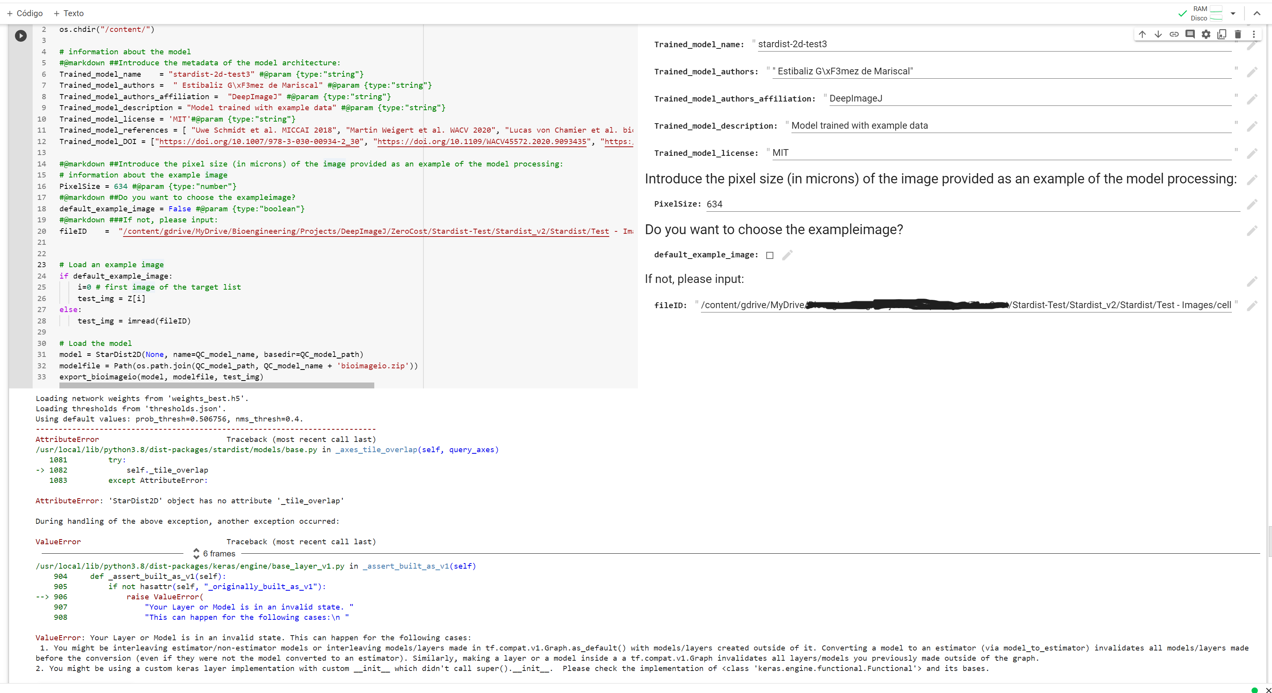Open the RAM and Disco resources dropdown

(1233, 13)
